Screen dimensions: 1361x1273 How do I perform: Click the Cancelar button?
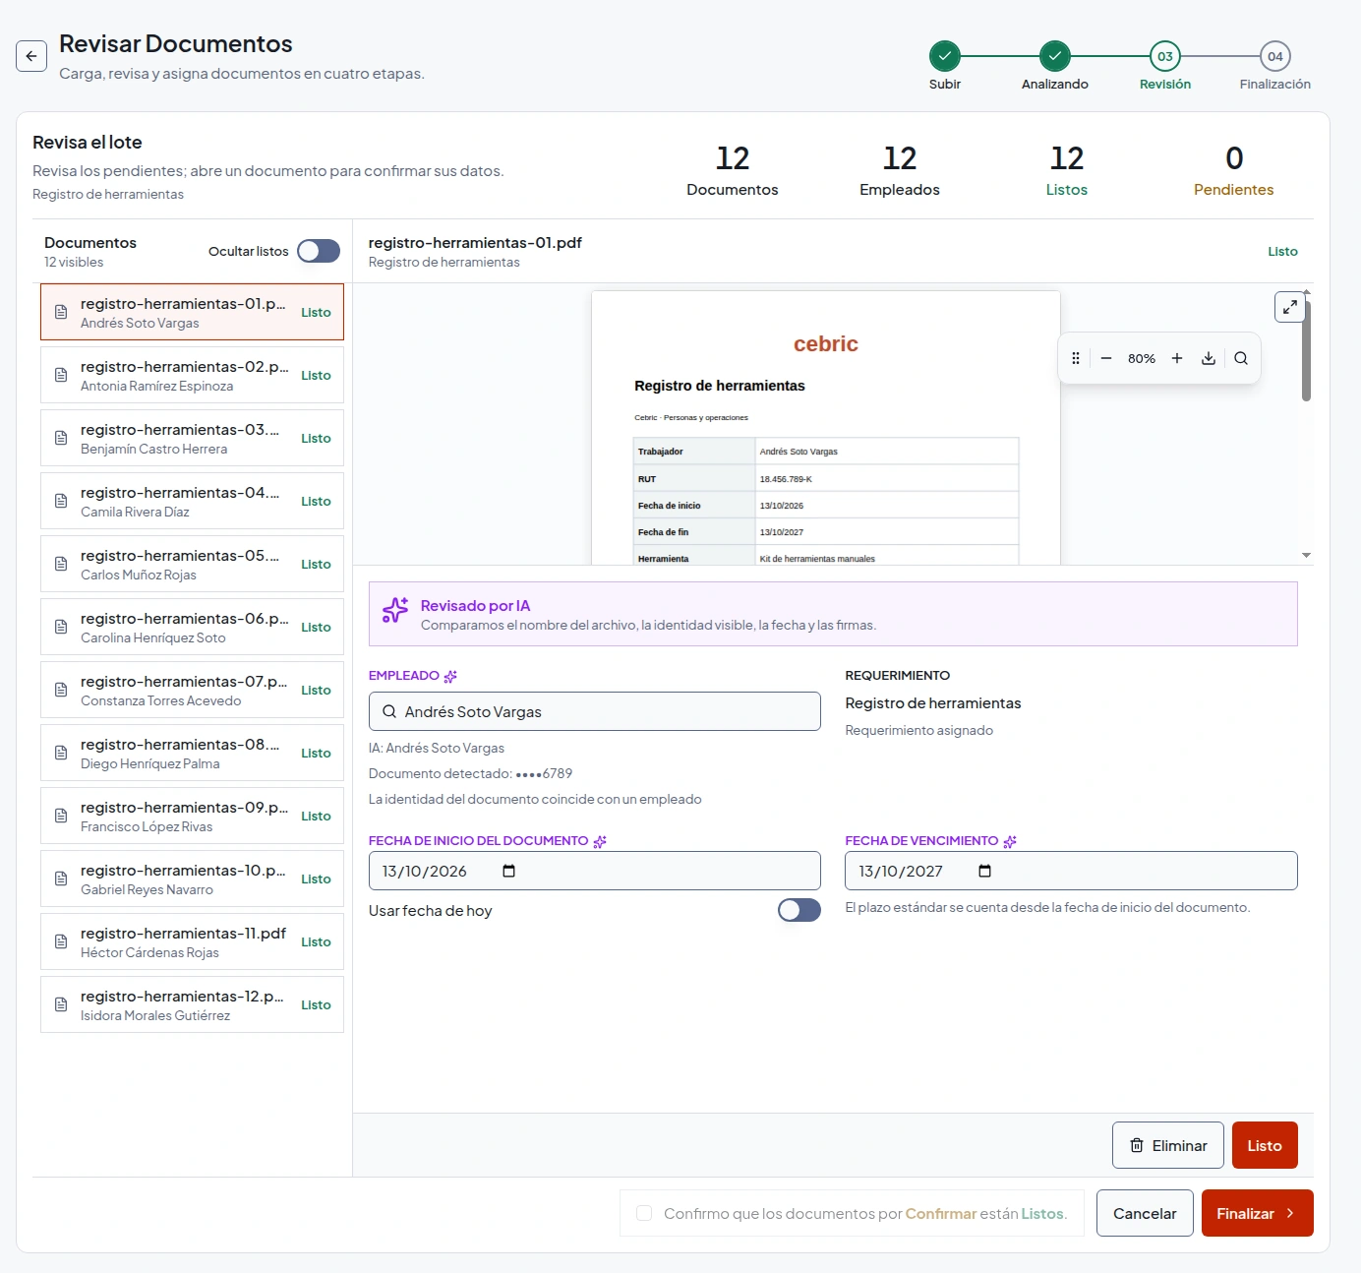[1145, 1213]
